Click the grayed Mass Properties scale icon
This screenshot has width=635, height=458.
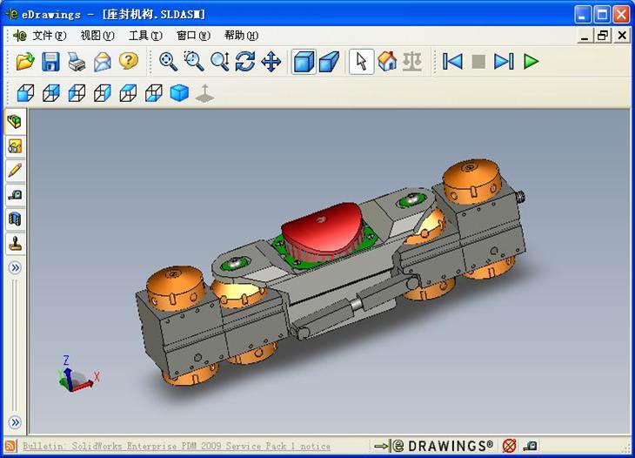(x=412, y=62)
